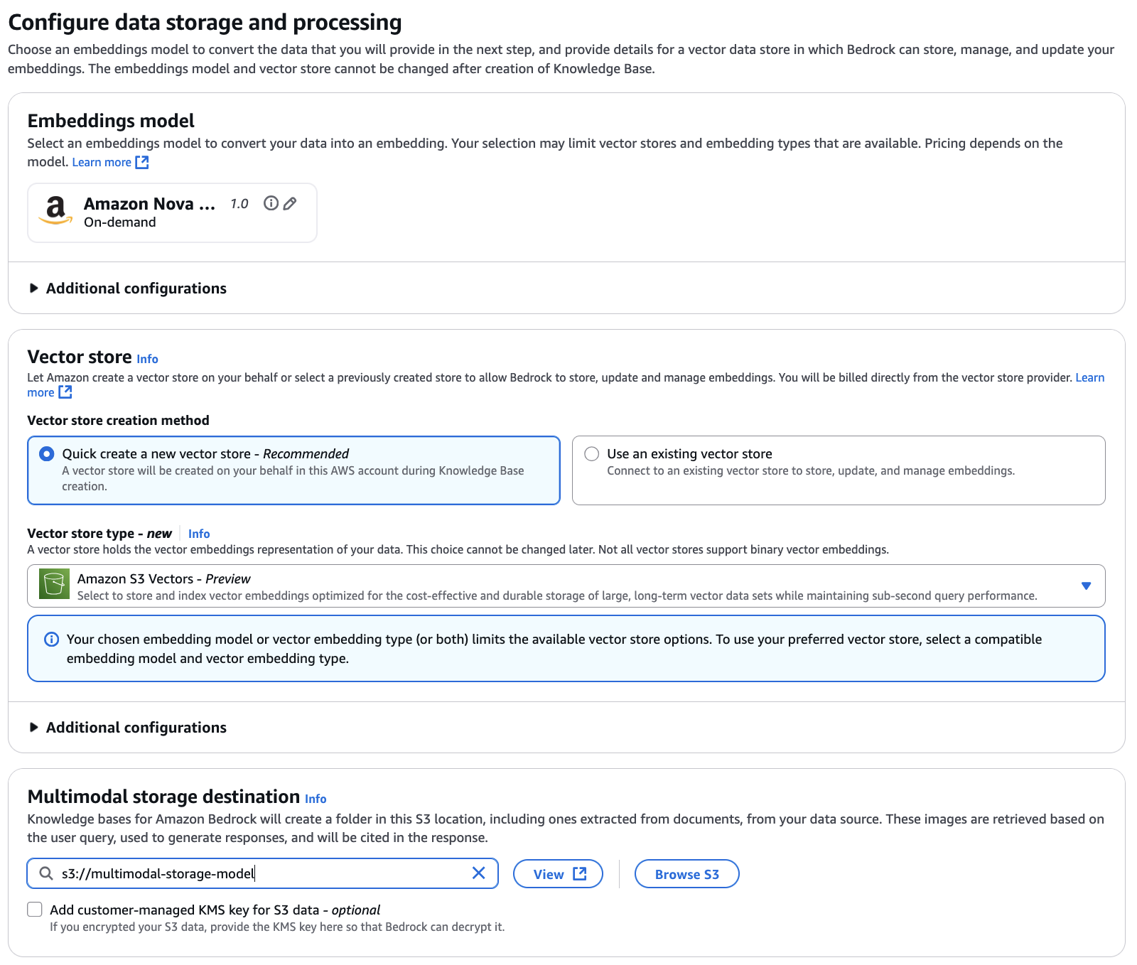Click the S3 bucket icon in vector store type
The image size is (1137, 965).
pyautogui.click(x=54, y=585)
